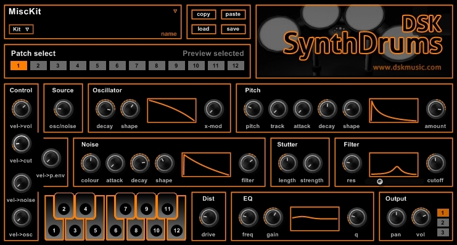Click the Noise shape knob

[165, 163]
